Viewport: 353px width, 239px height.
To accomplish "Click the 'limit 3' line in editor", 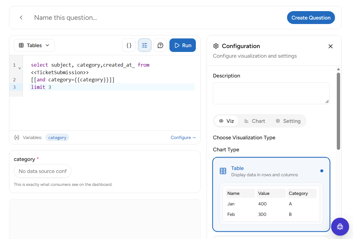I will point(112,87).
